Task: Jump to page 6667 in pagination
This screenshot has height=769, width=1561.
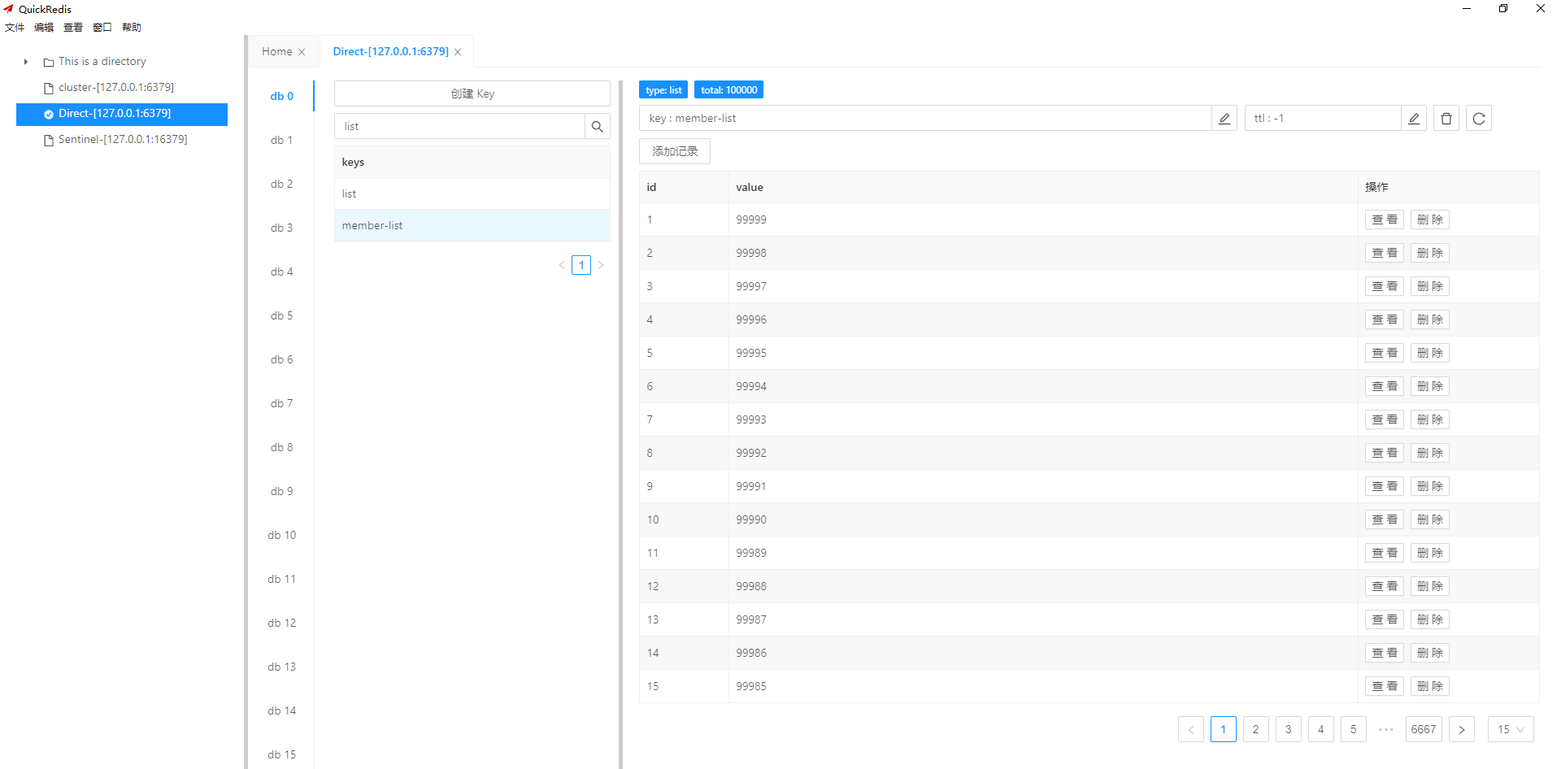Action: [x=1424, y=729]
